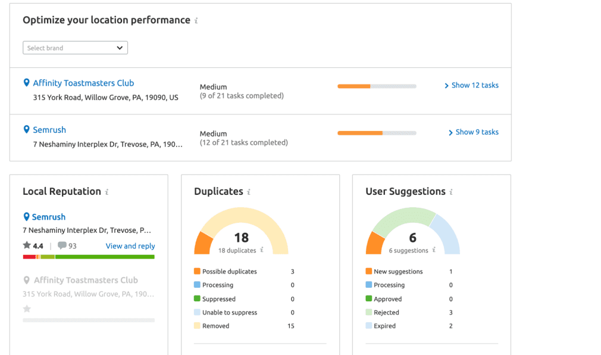Click progress bar for Semrush location

point(377,133)
